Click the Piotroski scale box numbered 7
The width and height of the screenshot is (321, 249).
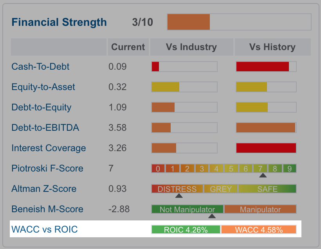click(260, 168)
